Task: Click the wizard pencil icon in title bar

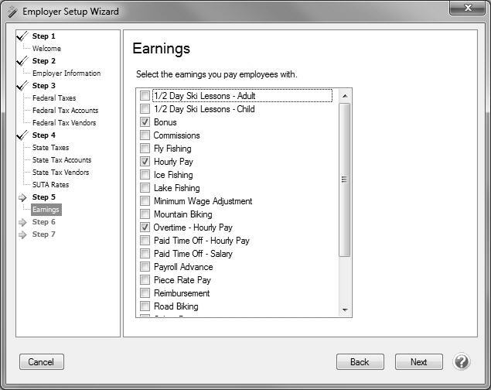Action: click(12, 12)
